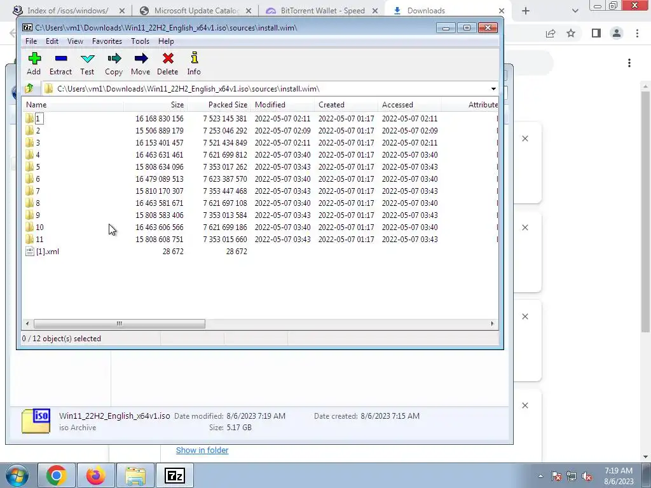
Task: Open the Edit menu
Action: coord(52,41)
